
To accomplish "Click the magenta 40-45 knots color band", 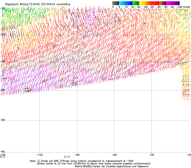I will (x=169, y=3).
